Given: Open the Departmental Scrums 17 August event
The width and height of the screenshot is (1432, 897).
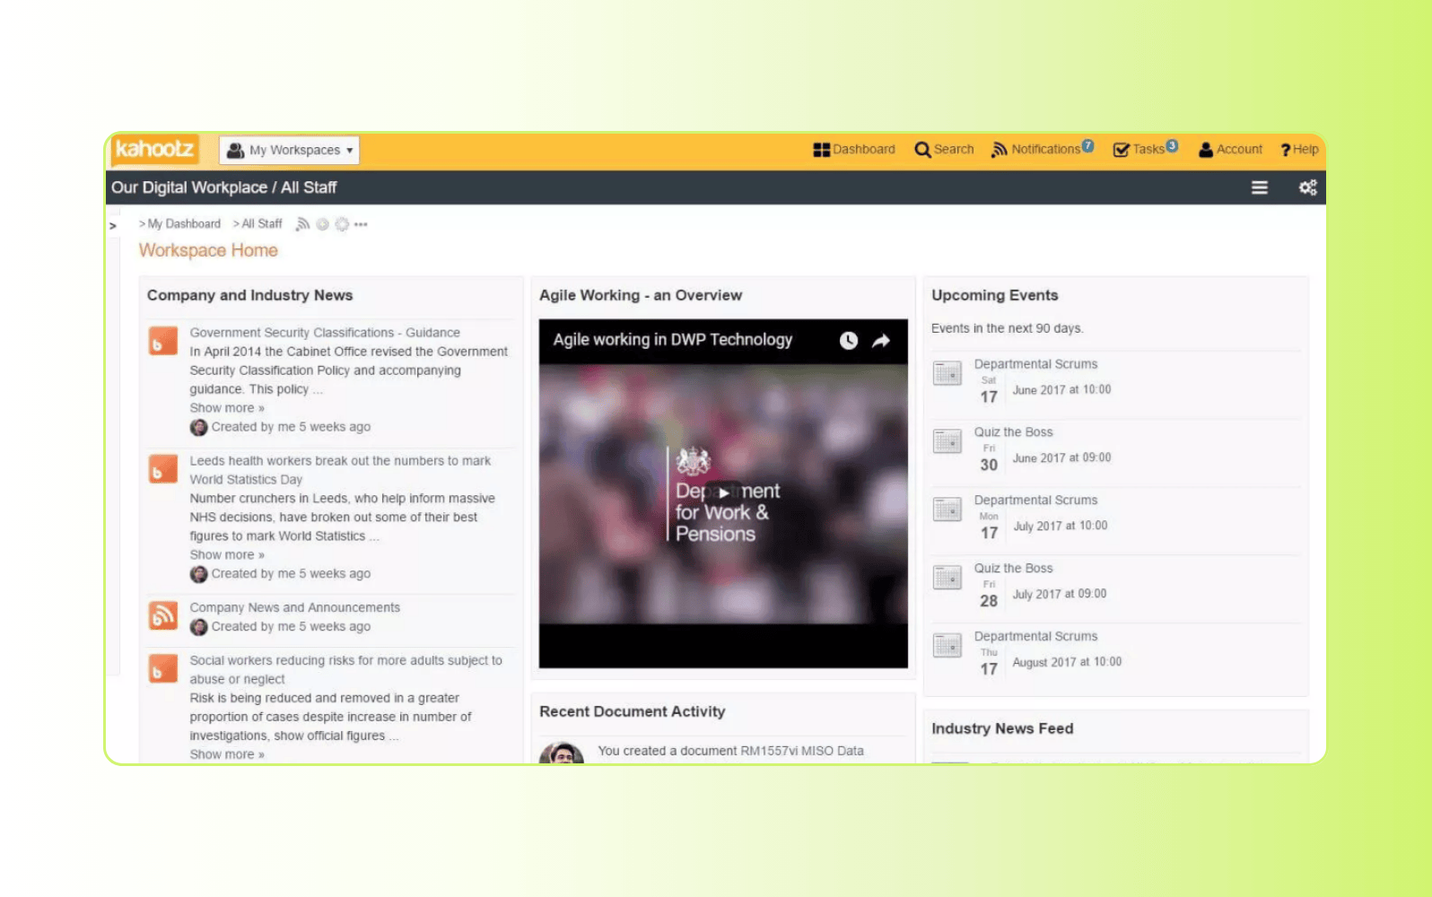Looking at the screenshot, I should (1035, 637).
